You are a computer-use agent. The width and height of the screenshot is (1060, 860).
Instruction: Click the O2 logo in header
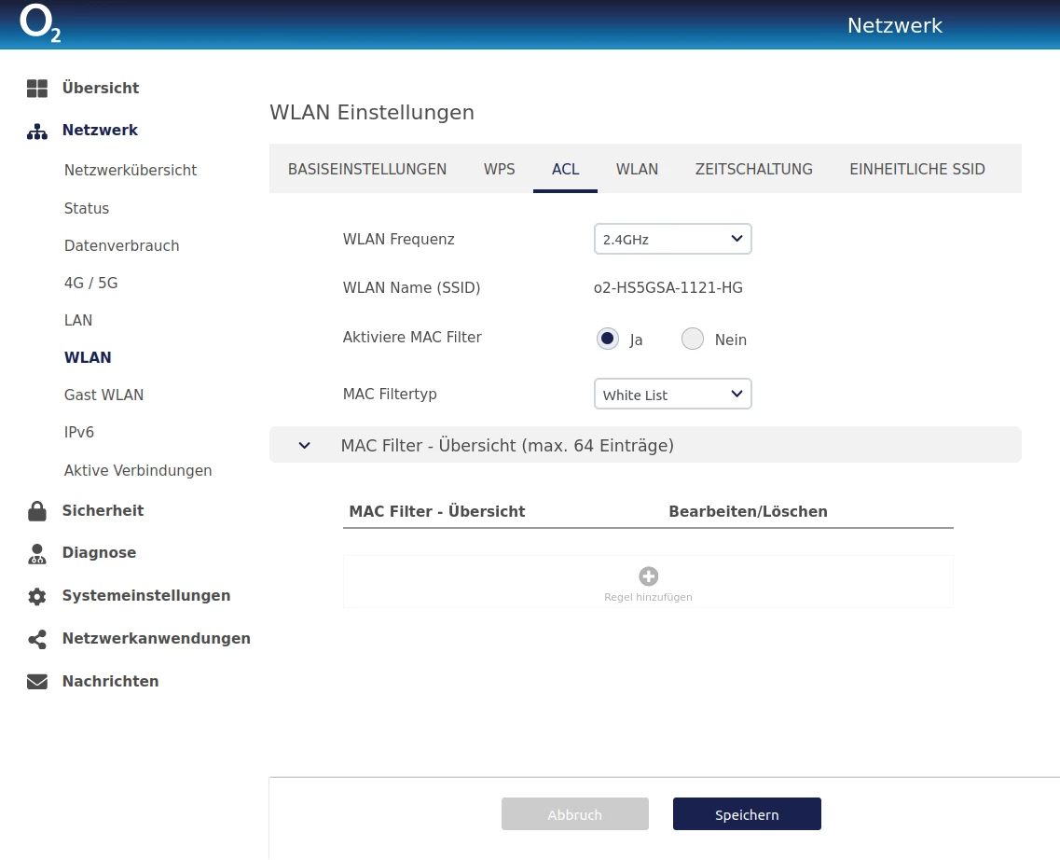coord(40,25)
